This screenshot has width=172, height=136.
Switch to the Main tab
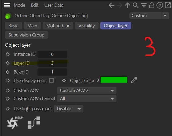pos(32,26)
